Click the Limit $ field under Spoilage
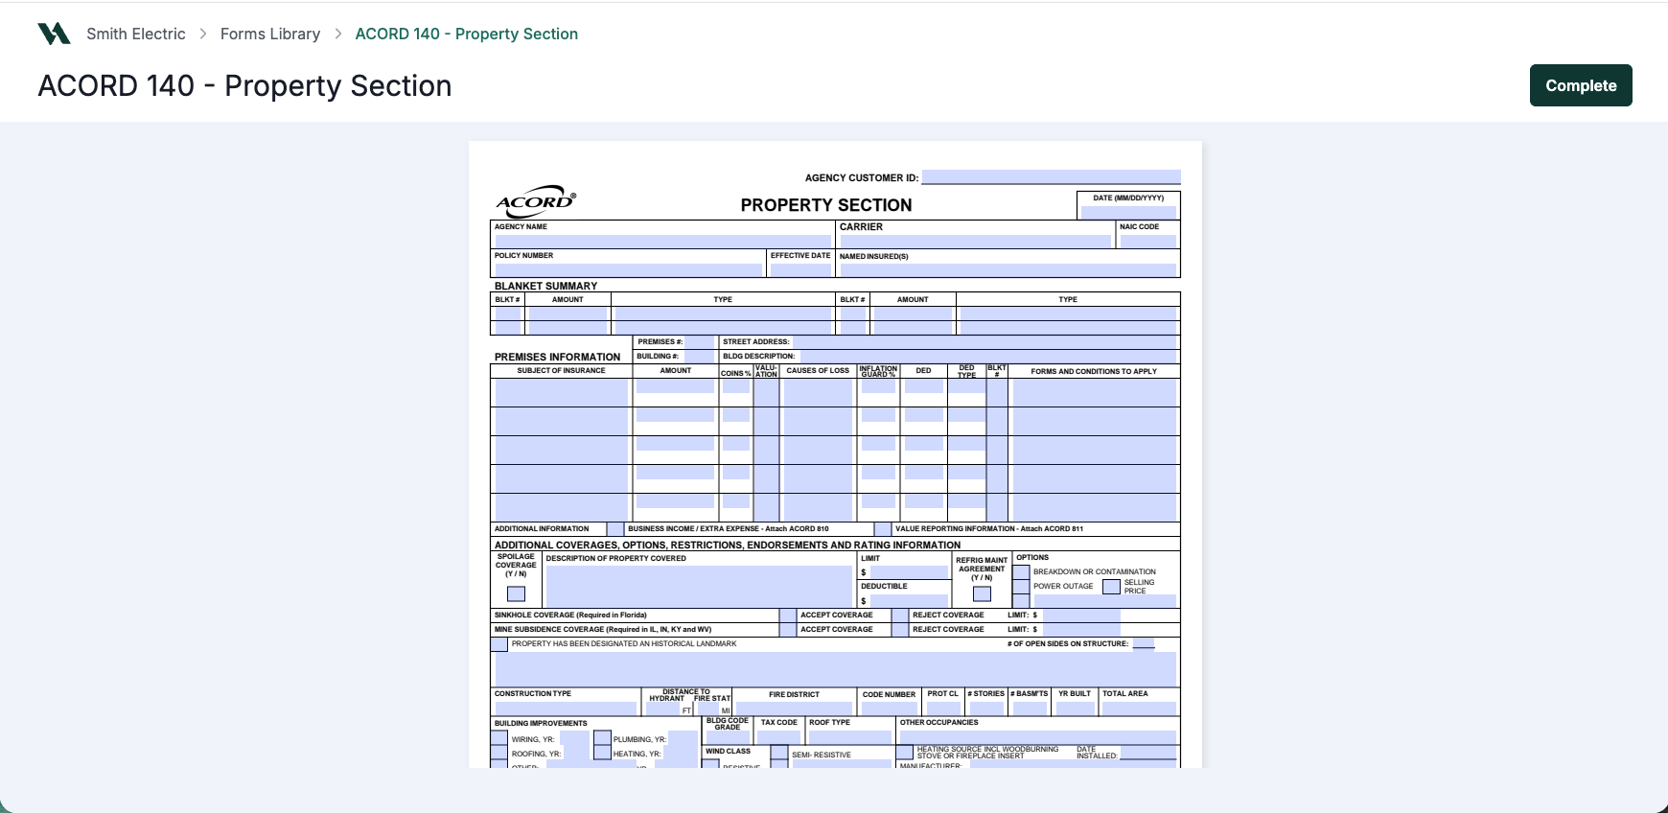This screenshot has height=813, width=1668. [x=909, y=572]
